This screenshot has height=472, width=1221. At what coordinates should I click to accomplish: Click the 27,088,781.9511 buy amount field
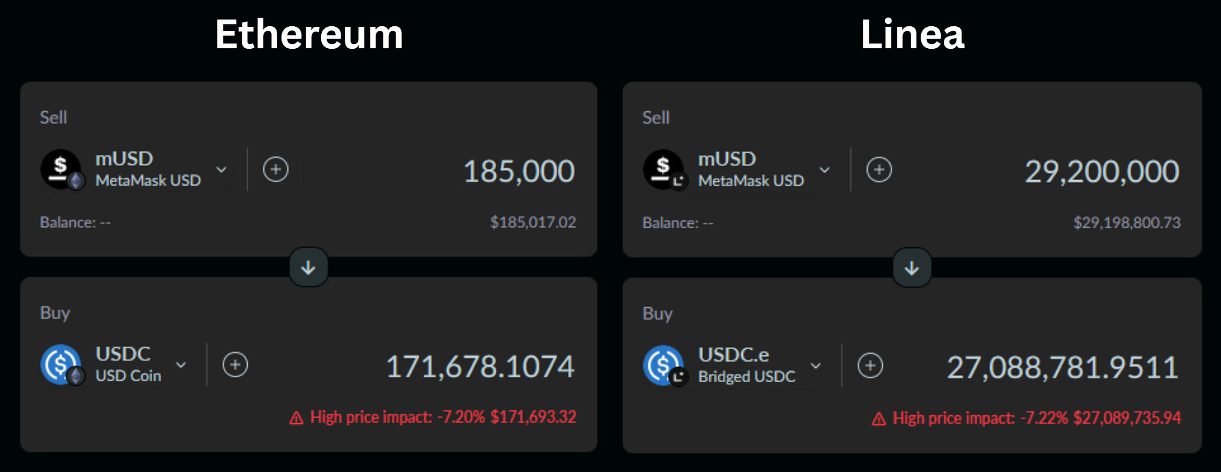pos(1062,367)
